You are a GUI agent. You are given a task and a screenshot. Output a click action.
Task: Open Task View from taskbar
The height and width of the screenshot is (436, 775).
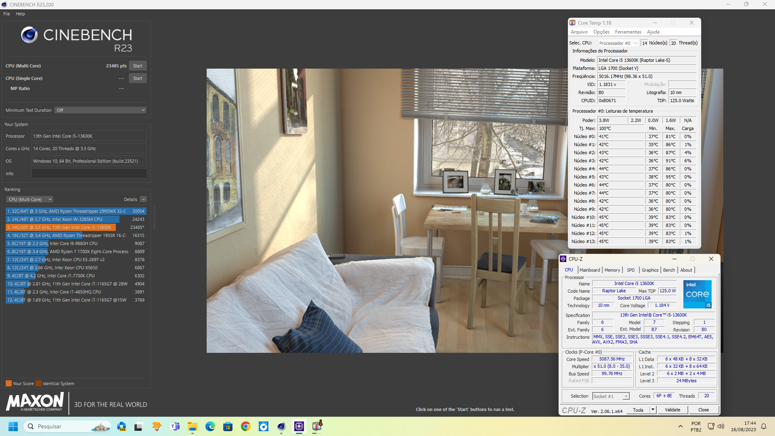139,426
